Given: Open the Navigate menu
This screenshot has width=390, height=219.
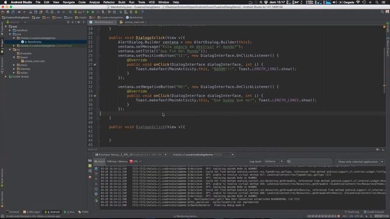Looking at the screenshot, I should (69, 2).
